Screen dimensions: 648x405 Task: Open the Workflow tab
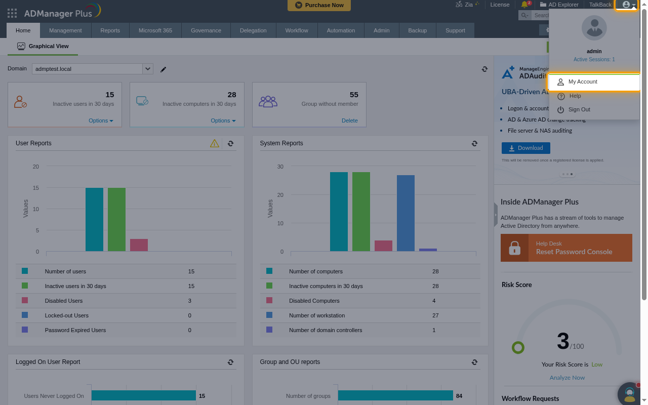pos(297,30)
